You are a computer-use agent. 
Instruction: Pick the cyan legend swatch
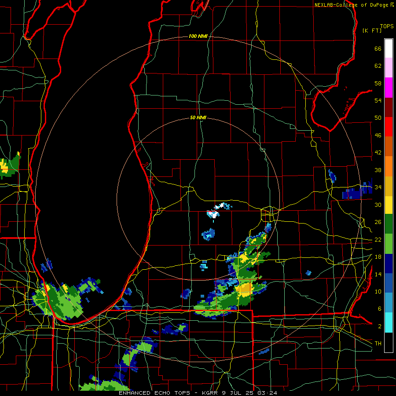tap(389, 322)
